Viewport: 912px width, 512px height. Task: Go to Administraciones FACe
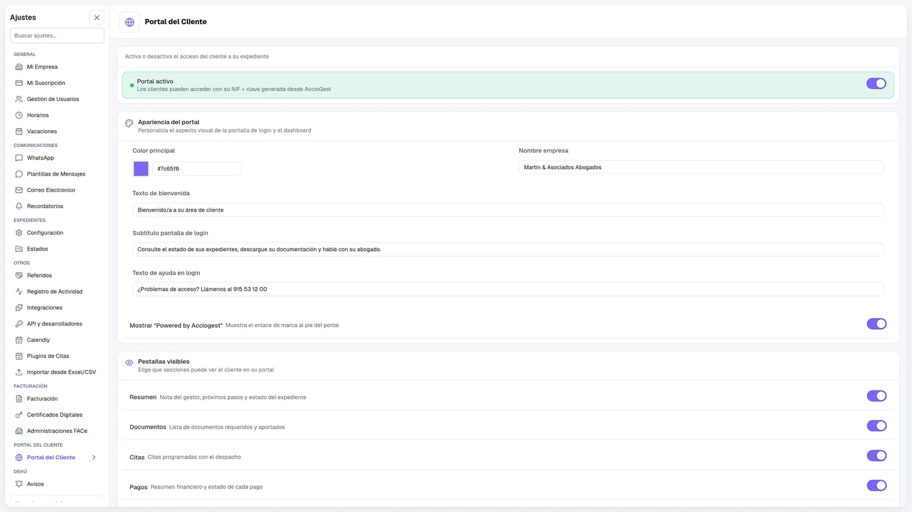57,431
